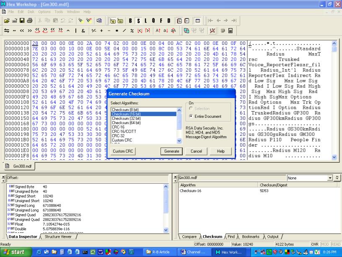Click algorithm list scroll down arrow
Screen dimensions: 342x257
tap(179, 141)
